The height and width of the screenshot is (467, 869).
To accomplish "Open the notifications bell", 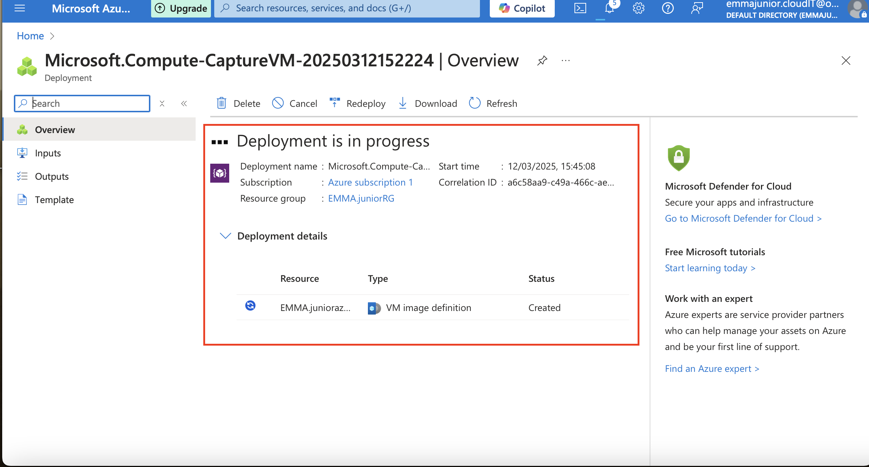I will coord(610,8).
